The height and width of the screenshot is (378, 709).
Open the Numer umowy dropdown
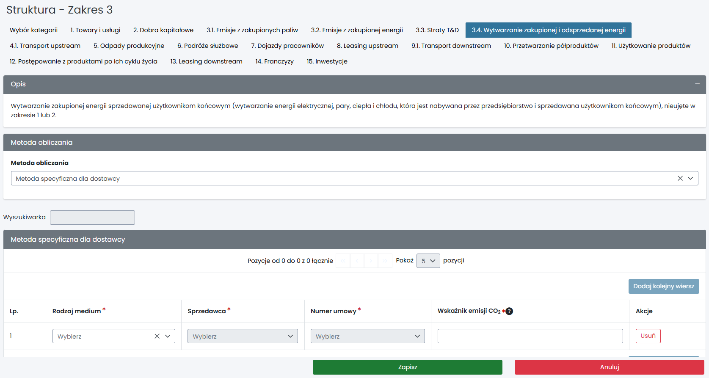pos(367,336)
